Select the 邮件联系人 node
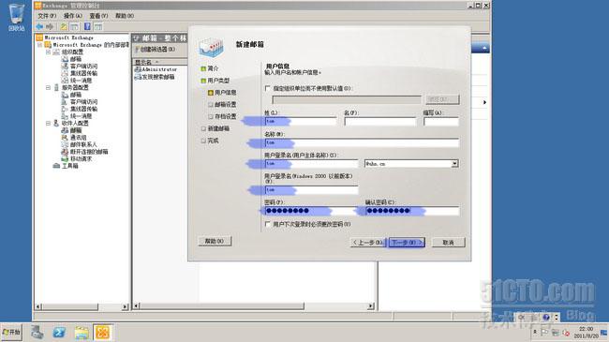Viewport: 609px width, 342px height. [x=83, y=144]
